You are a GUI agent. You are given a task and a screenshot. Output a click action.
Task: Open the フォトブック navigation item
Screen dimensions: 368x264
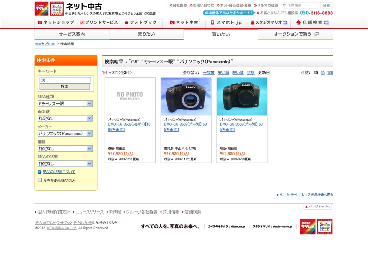coord(141,23)
